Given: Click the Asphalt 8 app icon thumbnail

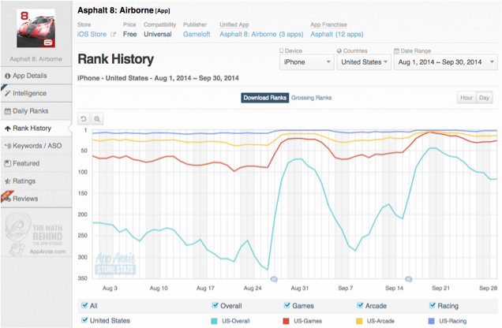Looking at the screenshot, I should pyautogui.click(x=36, y=28).
